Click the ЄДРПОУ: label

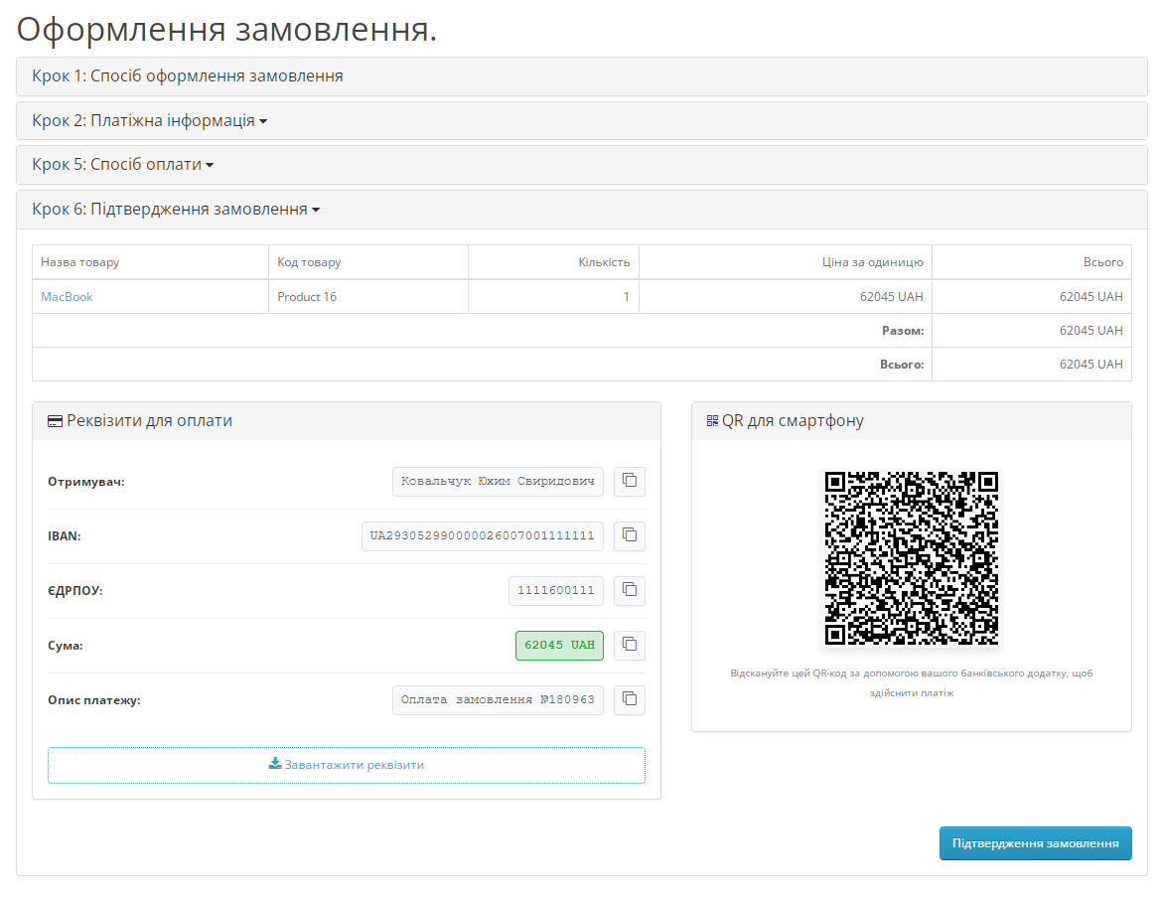(x=74, y=591)
